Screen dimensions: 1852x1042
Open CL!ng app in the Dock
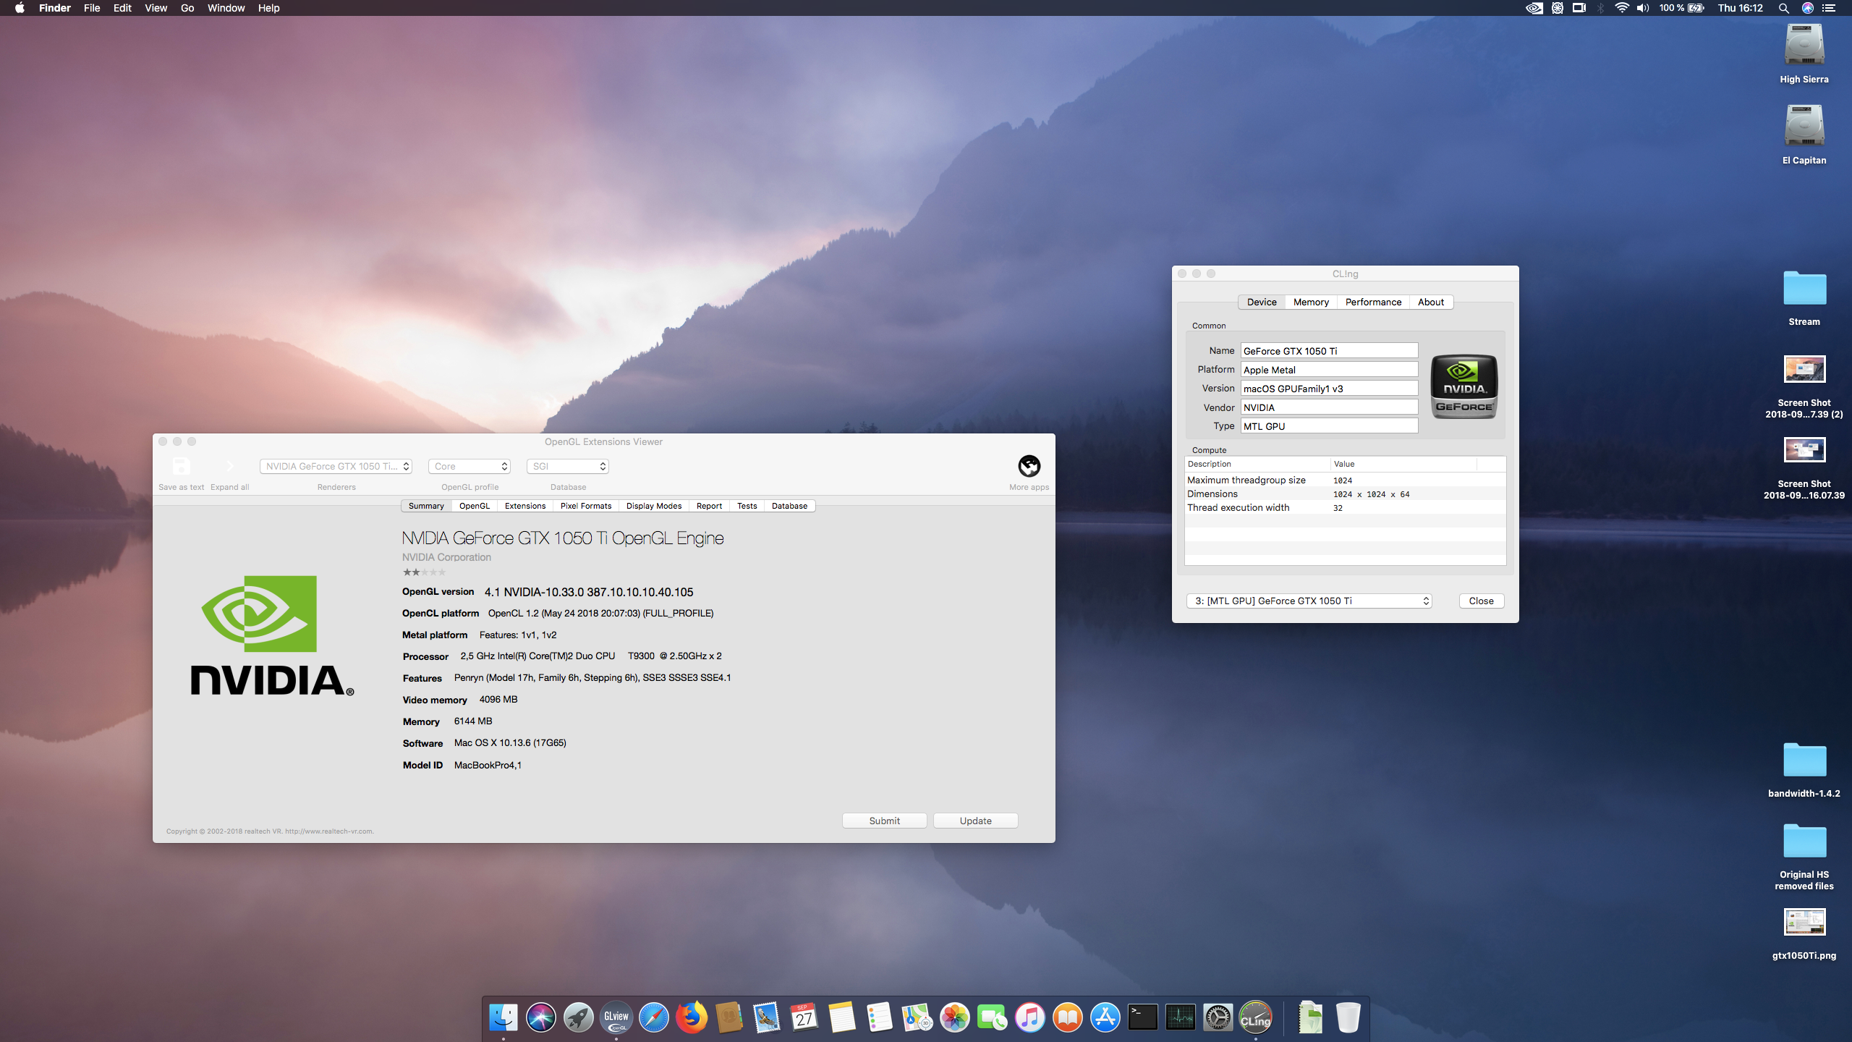[1255, 1018]
